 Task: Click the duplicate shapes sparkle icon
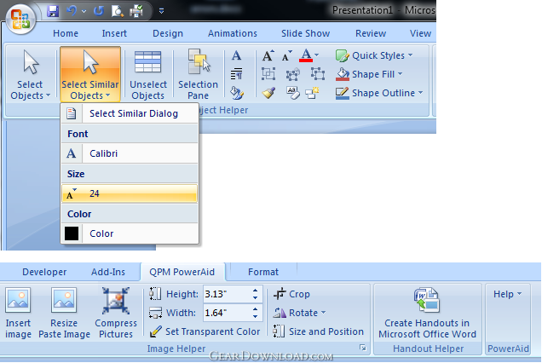coord(313,93)
